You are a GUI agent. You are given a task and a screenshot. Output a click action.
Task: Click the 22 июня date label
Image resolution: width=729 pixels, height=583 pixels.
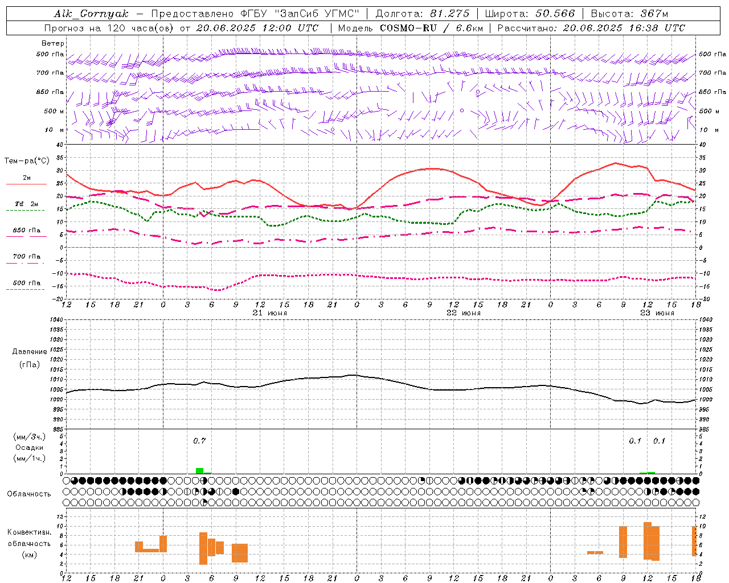point(464,313)
